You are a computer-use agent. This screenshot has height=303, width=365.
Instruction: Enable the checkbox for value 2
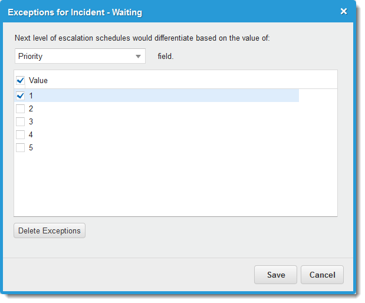(x=21, y=108)
